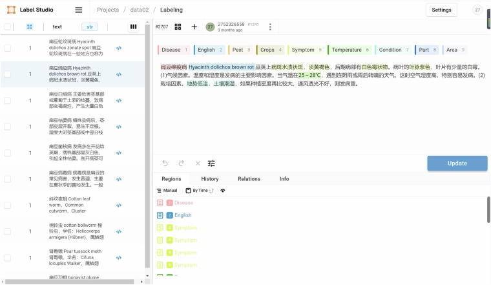Create new annotation with plus icon
The height and width of the screenshot is (285, 491).
click(x=194, y=27)
